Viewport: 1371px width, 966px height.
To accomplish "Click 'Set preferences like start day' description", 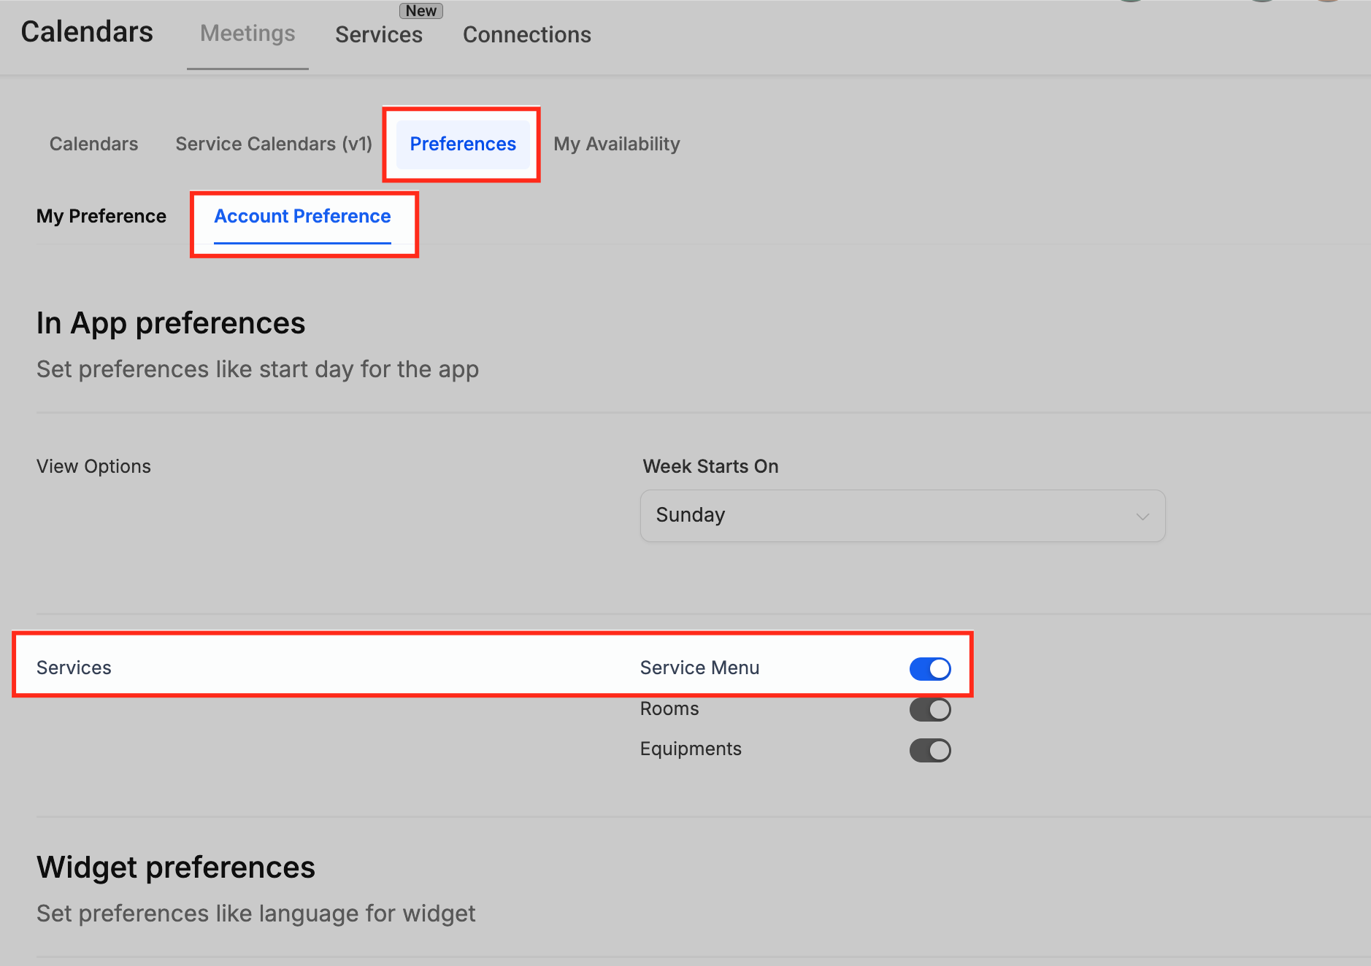I will click(x=258, y=369).
